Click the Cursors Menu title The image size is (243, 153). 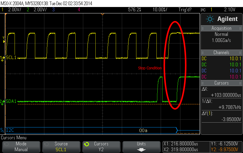tap(14, 138)
